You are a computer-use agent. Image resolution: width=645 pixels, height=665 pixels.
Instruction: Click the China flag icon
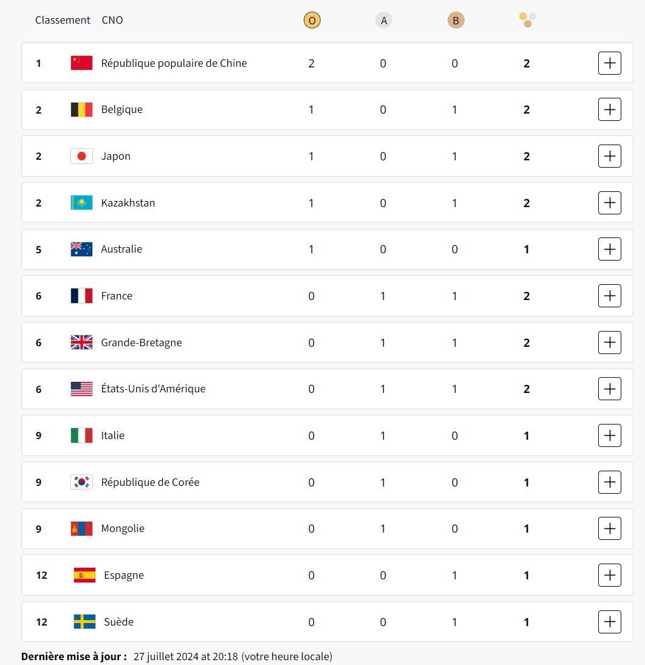point(81,63)
